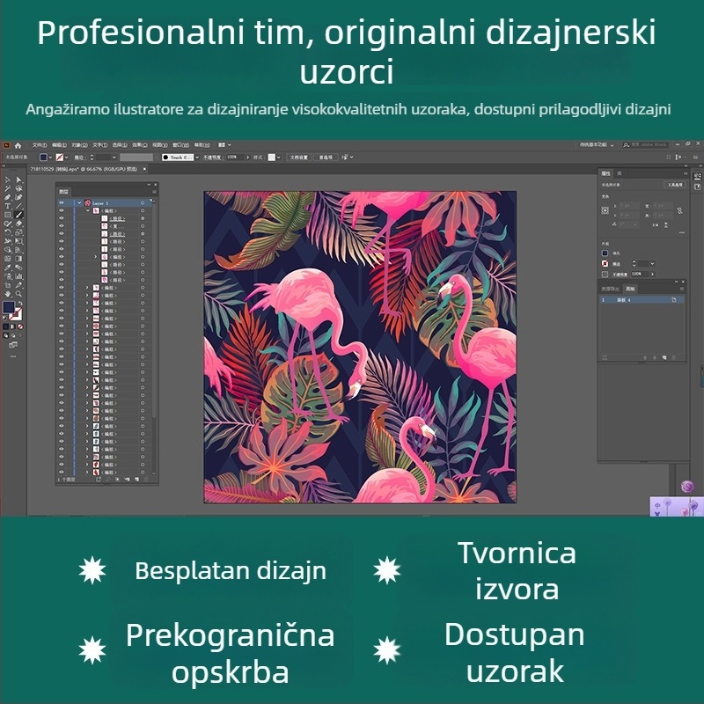
Task: Toggle constrain proportions link in Properties
Action: [679, 210]
